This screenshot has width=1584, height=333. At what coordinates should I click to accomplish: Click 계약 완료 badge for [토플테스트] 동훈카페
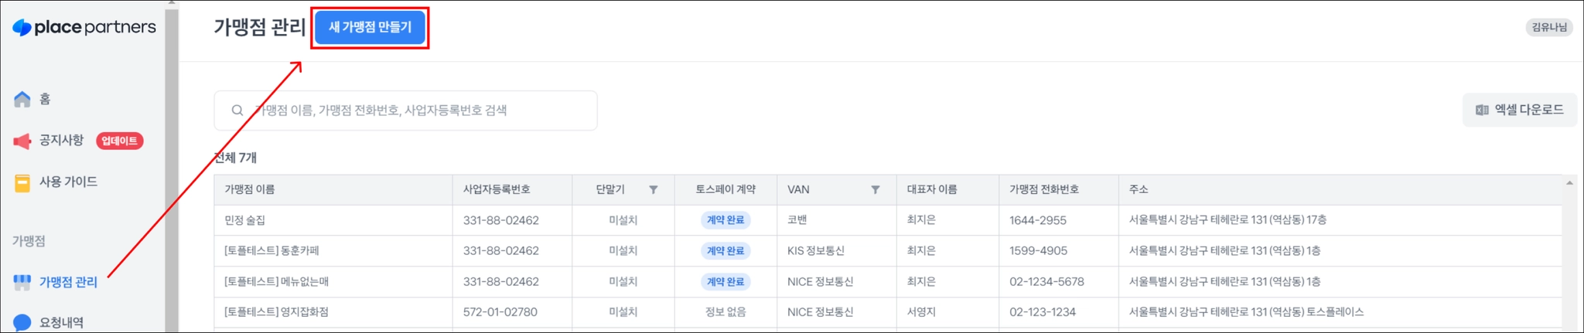point(725,251)
